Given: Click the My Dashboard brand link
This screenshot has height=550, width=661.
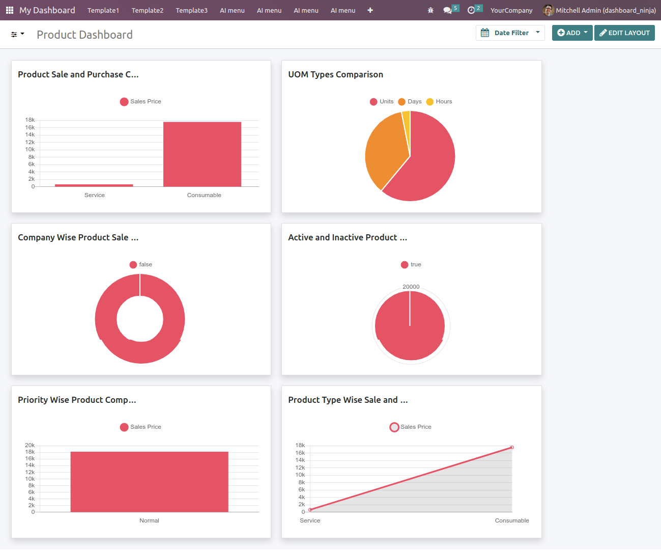Looking at the screenshot, I should tap(47, 10).
